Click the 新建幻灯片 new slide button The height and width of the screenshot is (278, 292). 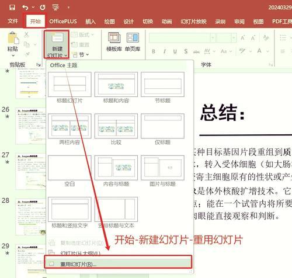[57, 44]
